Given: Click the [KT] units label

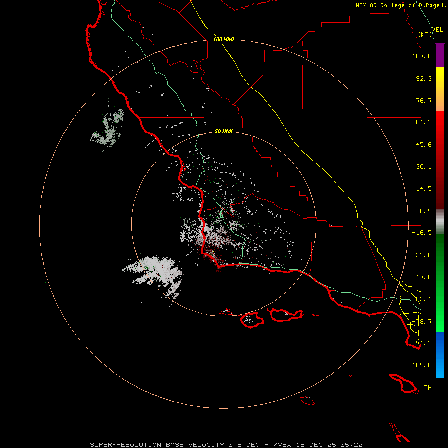Looking at the screenshot, I should (425, 35).
